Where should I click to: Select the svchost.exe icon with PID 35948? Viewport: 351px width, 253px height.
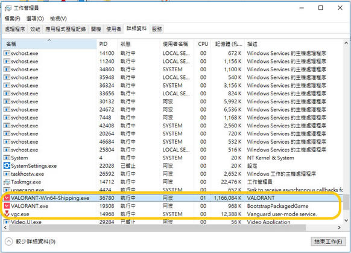(7, 77)
